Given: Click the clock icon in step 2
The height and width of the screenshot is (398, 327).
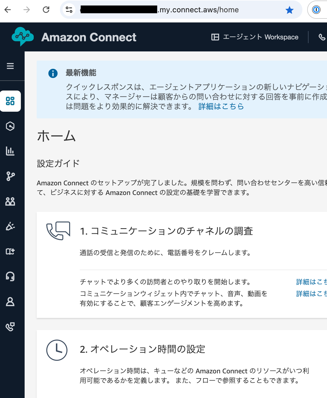Looking at the screenshot, I should click(x=57, y=350).
